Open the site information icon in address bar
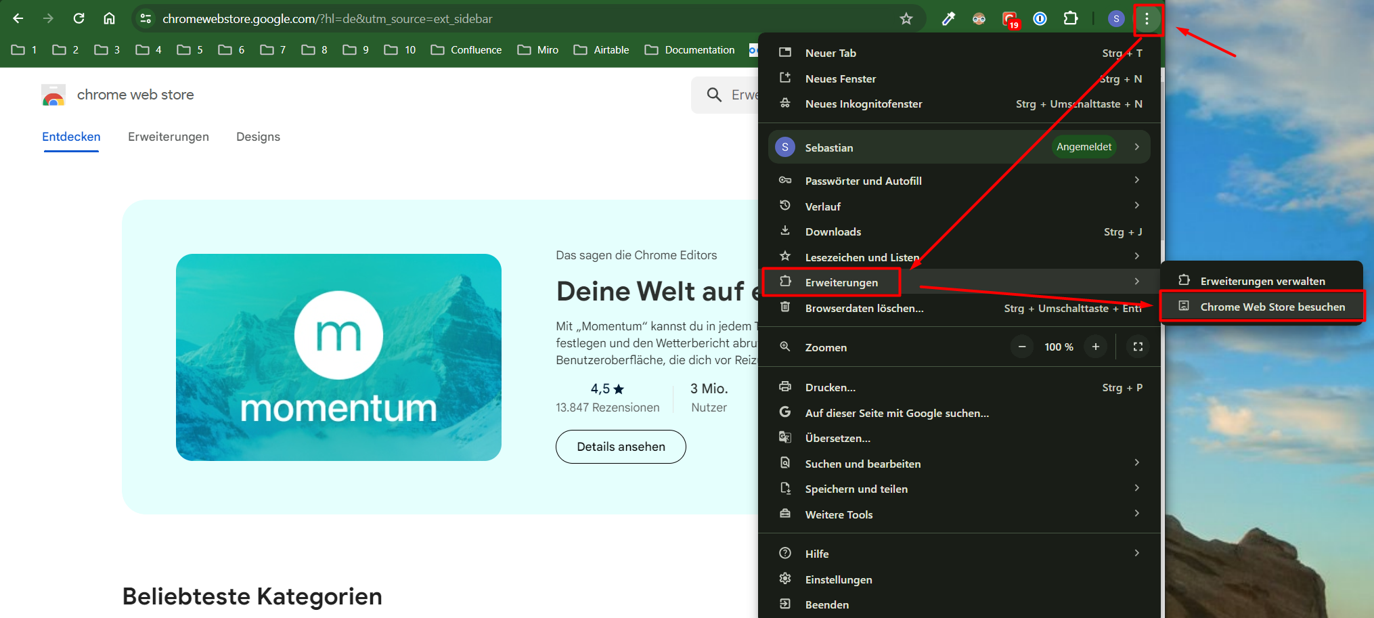 tap(146, 19)
